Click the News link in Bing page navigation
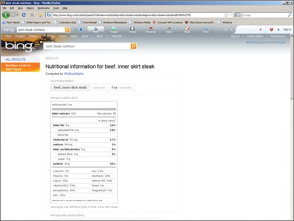 pyautogui.click(x=62, y=36)
